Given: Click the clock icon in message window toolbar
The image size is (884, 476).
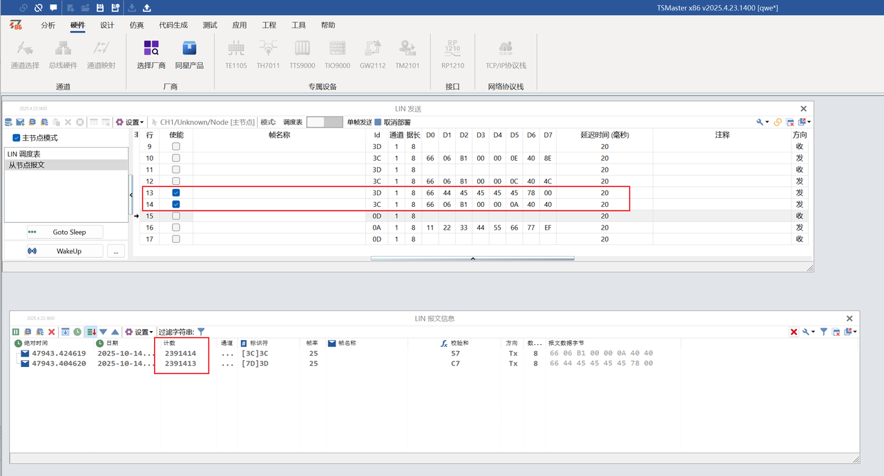Looking at the screenshot, I should (x=76, y=331).
